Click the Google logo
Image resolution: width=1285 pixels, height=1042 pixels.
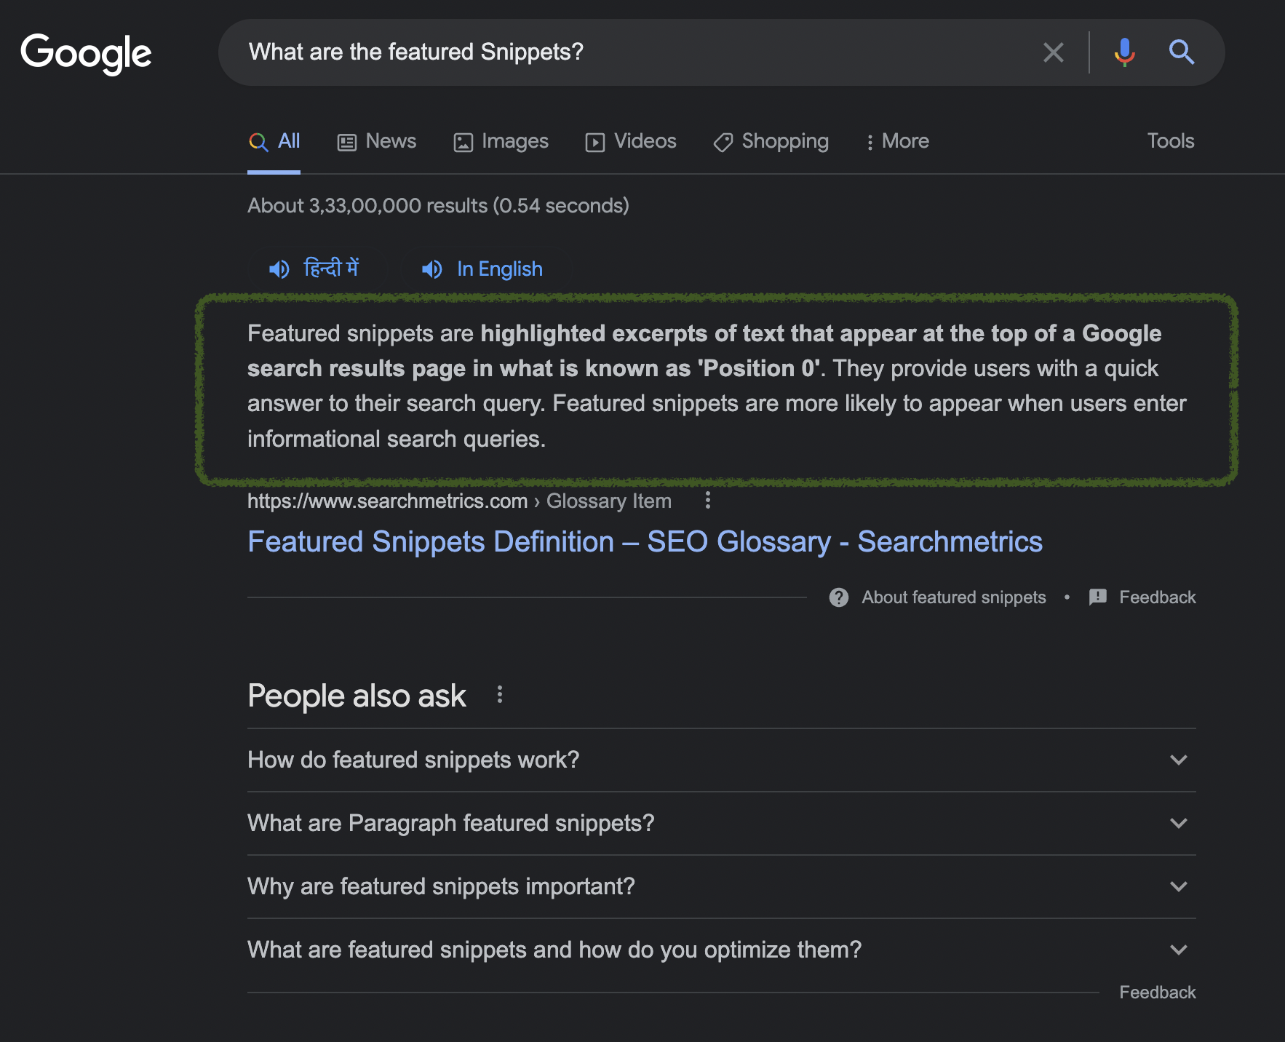(x=87, y=52)
